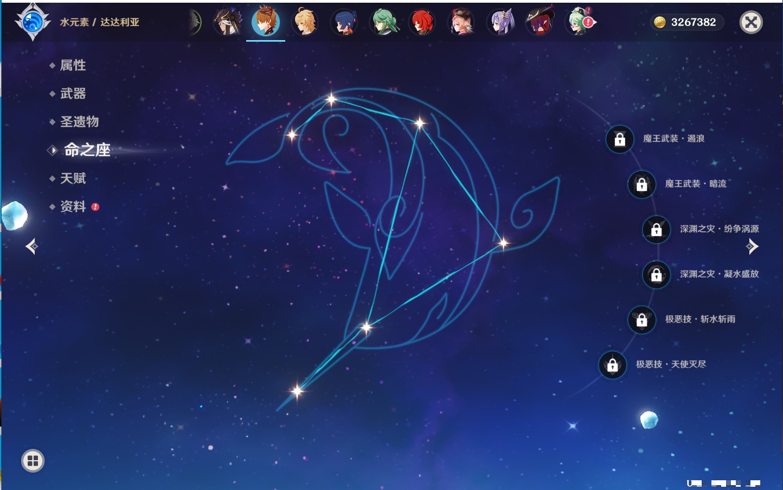Select the purple-haired Keqing avatar
Viewport: 783px width, 490px height.
[x=501, y=23]
